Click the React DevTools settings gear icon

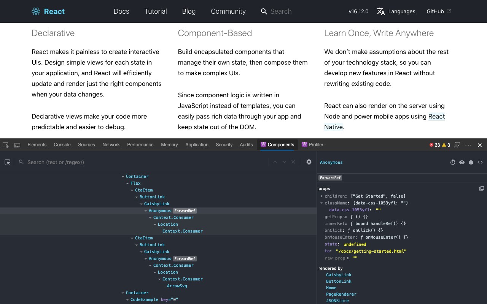click(309, 162)
